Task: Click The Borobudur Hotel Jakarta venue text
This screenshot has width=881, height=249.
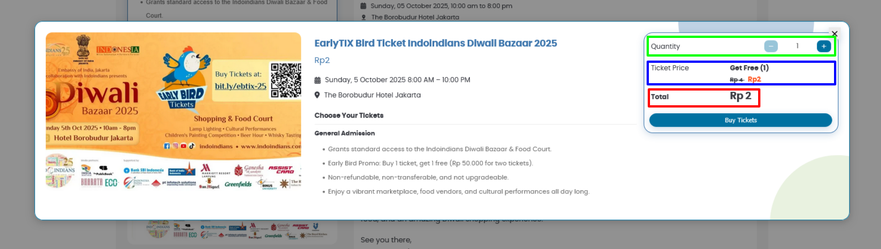Action: pos(372,95)
